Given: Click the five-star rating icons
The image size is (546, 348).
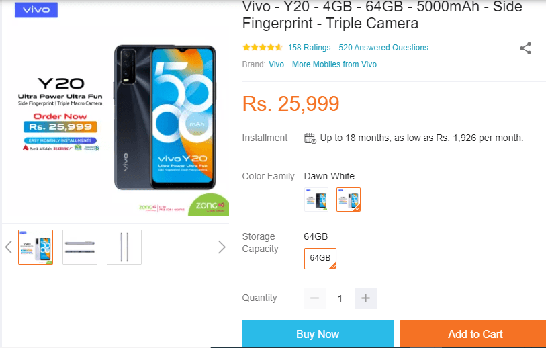Looking at the screenshot, I should coord(263,48).
